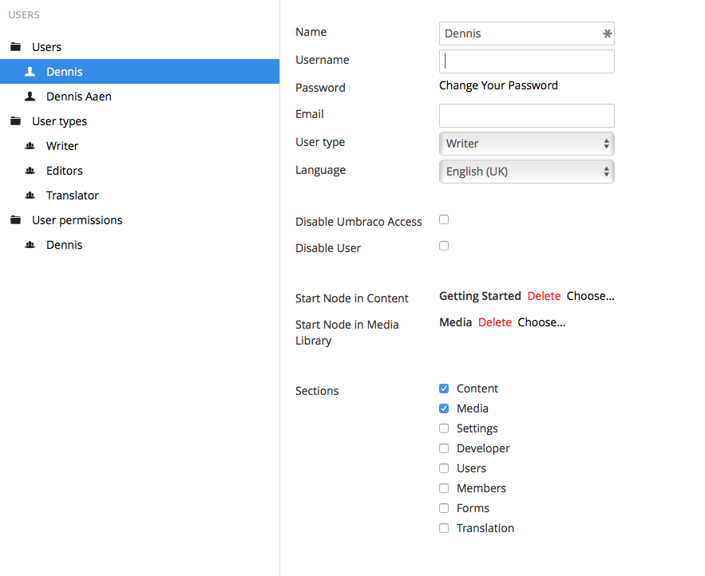This screenshot has width=705, height=576.
Task: Open the User type dropdown
Action: pyautogui.click(x=526, y=144)
